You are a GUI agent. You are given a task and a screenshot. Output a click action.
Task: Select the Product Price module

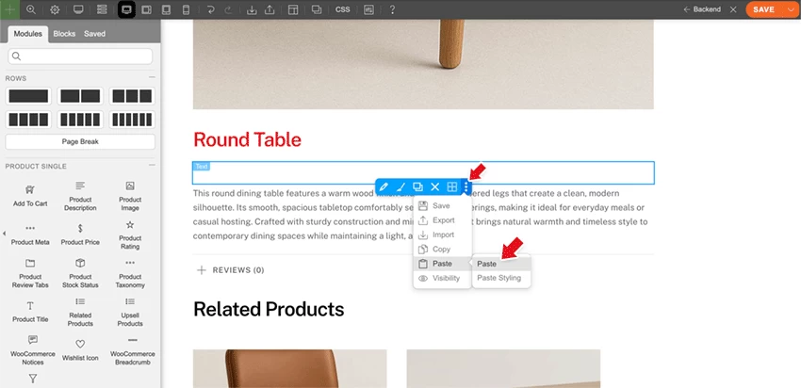(80, 234)
